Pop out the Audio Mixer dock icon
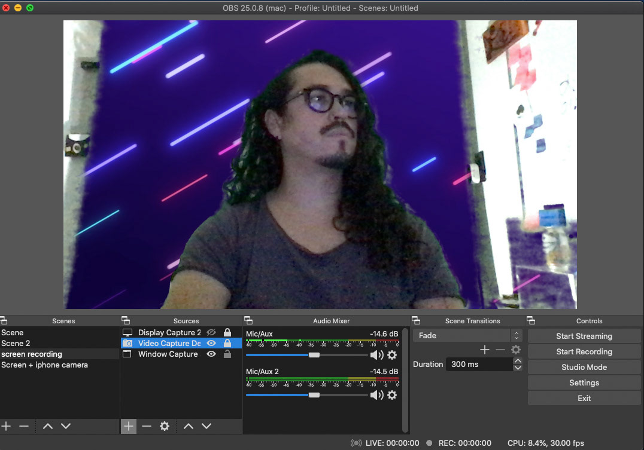This screenshot has width=644, height=450. pyautogui.click(x=248, y=320)
